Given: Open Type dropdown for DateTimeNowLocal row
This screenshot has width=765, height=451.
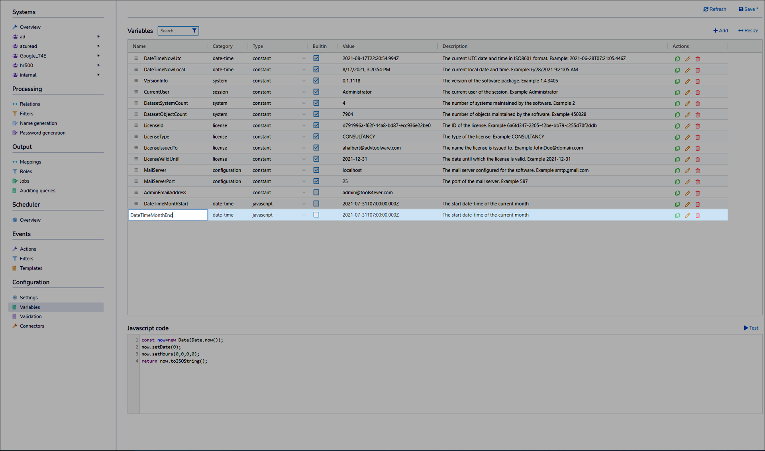Looking at the screenshot, I should click(304, 70).
